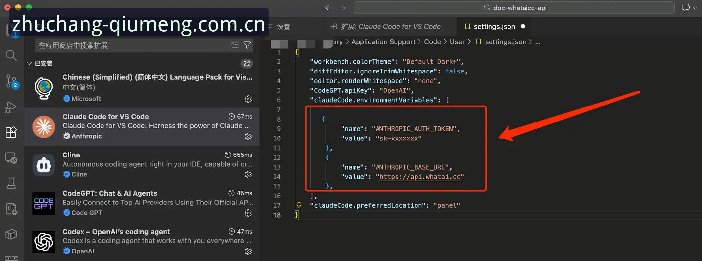Open the User breadcrumb segment
Screen dimensions: 702x261
click(457, 42)
